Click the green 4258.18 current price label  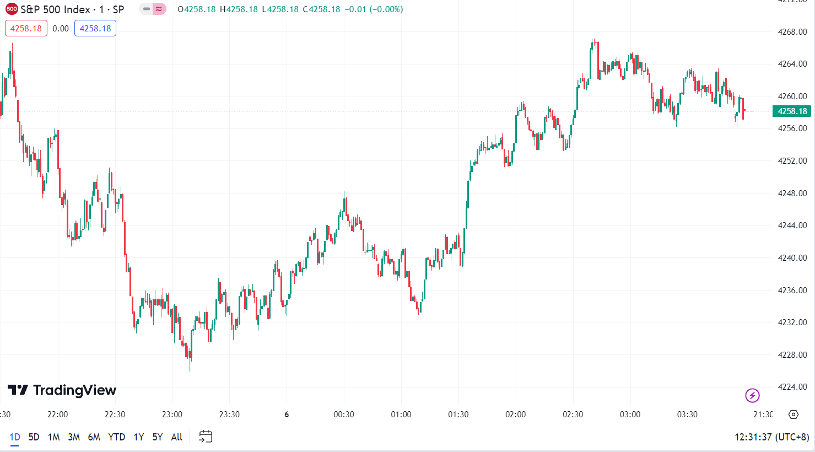coord(791,111)
